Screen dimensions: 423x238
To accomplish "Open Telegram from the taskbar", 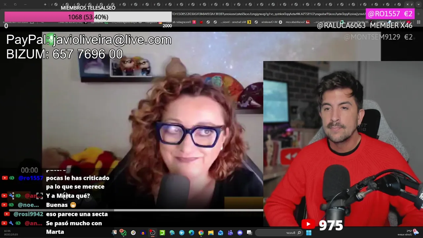I will (x=182, y=233).
